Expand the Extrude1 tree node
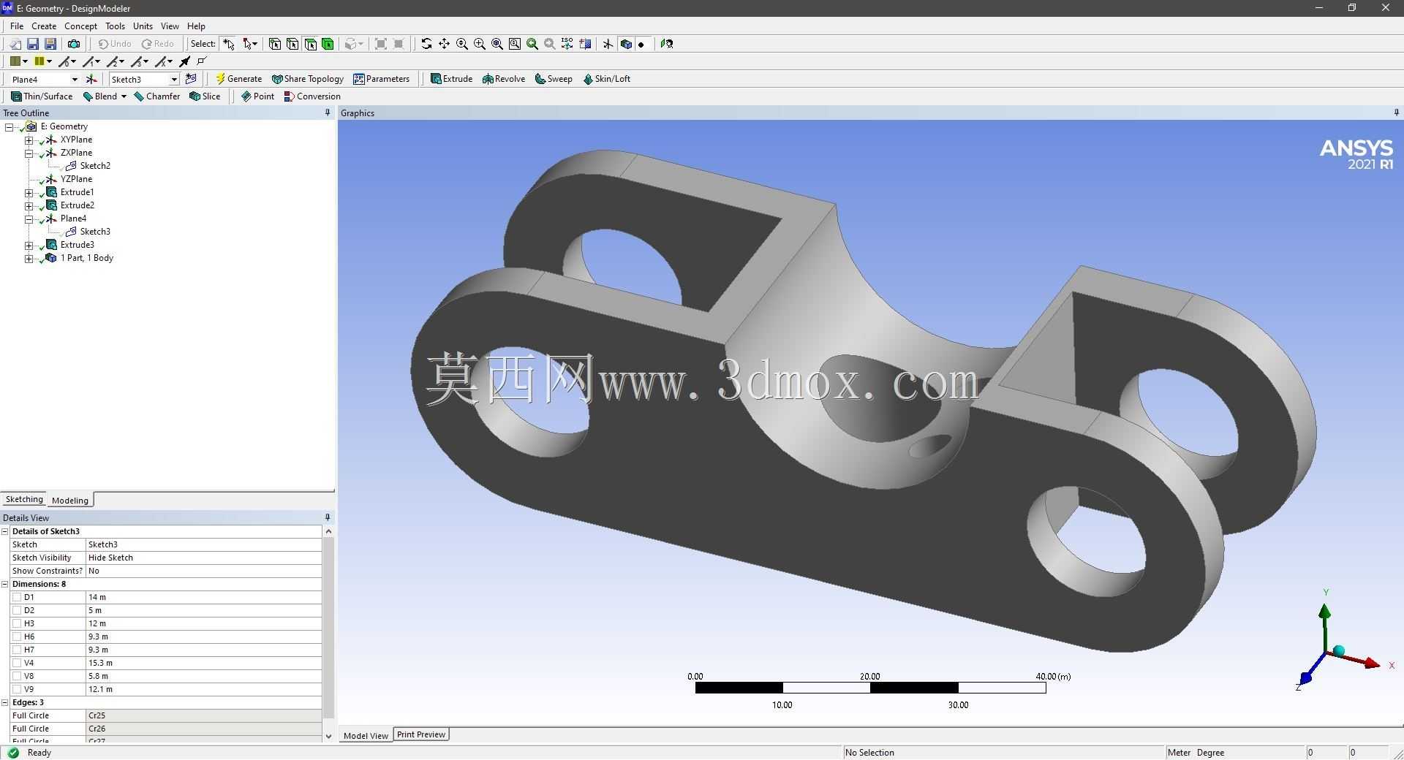This screenshot has width=1404, height=760. click(29, 192)
